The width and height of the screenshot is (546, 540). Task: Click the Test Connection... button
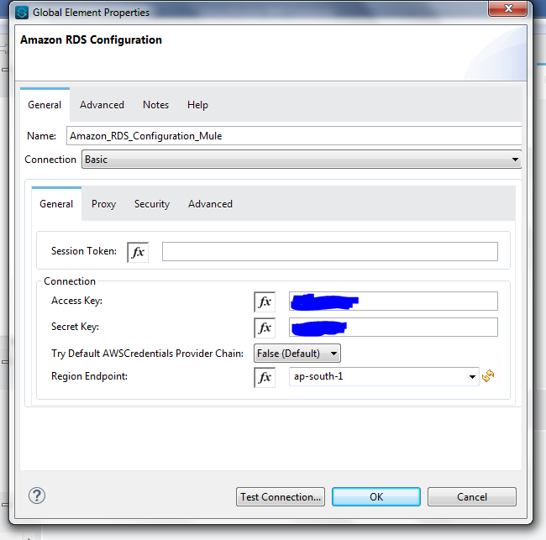pos(281,497)
